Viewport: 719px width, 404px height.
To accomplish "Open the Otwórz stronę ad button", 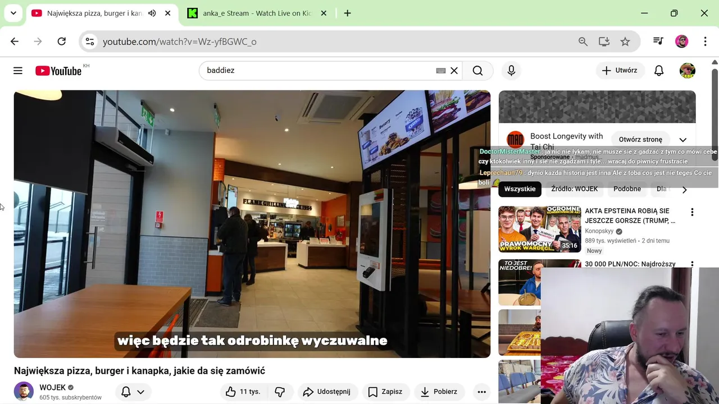I will [640, 139].
